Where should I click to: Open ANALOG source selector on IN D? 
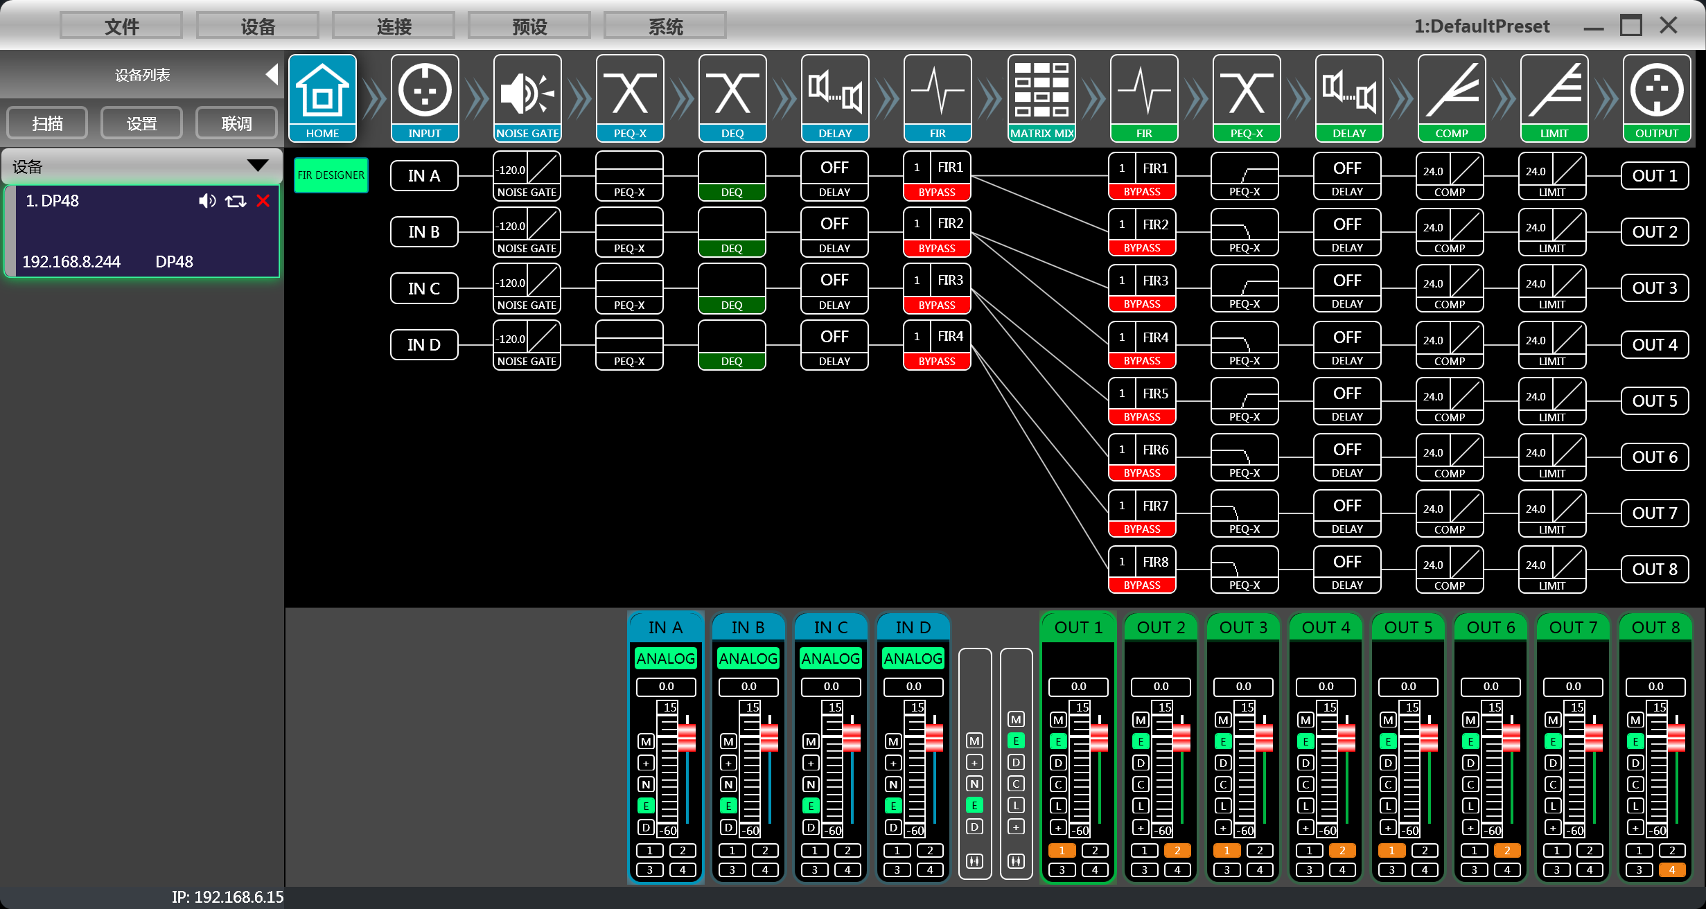pyautogui.click(x=913, y=658)
